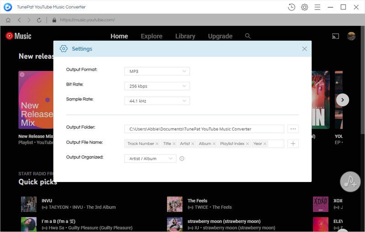The height and width of the screenshot is (232, 365).
Task: Show info about Output Organized
Action: pos(182,158)
